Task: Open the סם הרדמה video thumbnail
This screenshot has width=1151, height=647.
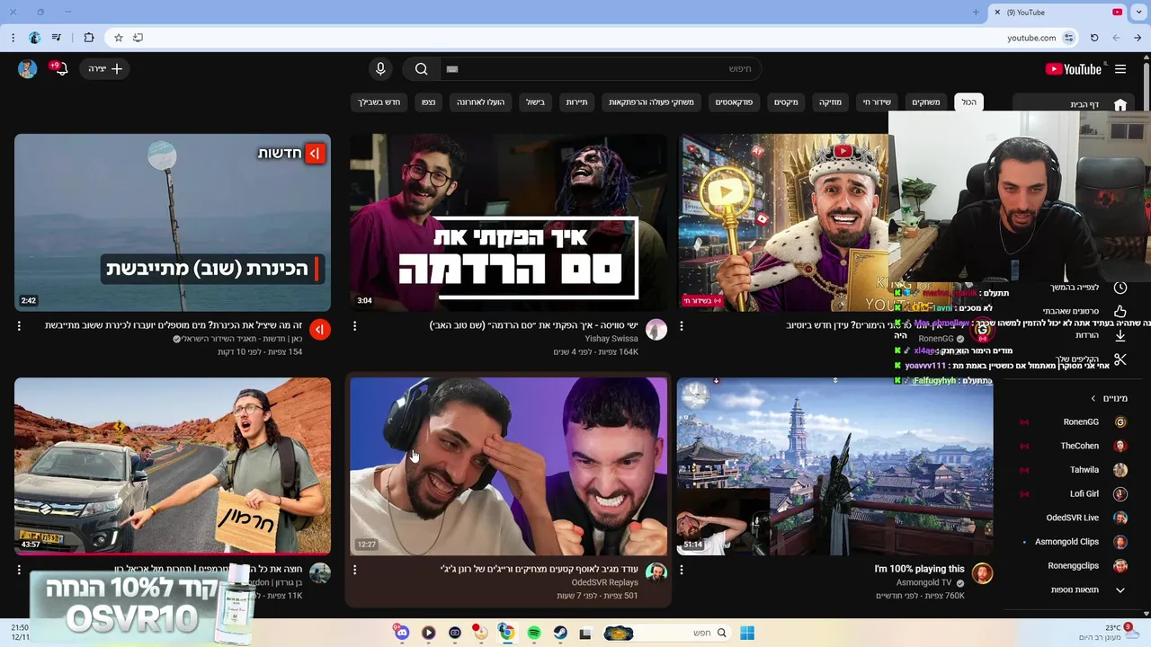Action: pos(508,223)
